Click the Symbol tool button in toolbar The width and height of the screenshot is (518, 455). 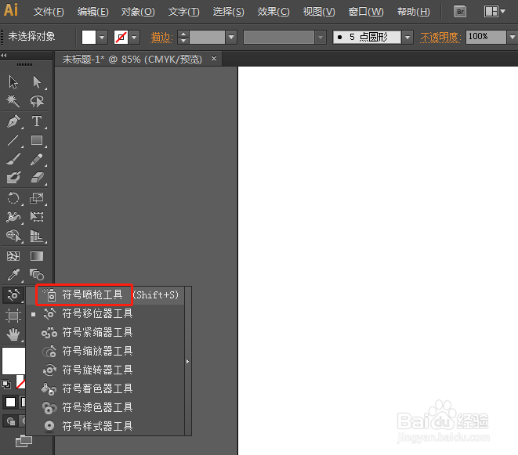13,295
